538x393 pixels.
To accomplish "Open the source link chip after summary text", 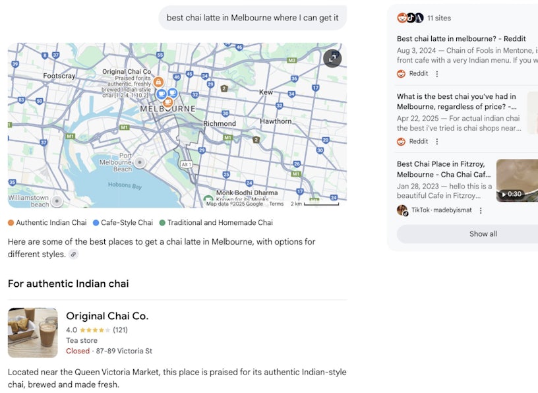I will [73, 255].
